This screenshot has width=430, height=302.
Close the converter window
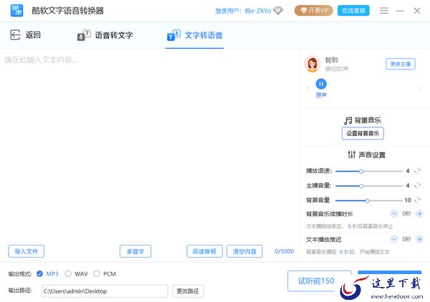(x=417, y=11)
